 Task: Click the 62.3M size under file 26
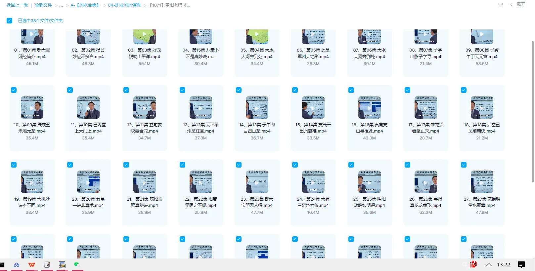pos(426,213)
